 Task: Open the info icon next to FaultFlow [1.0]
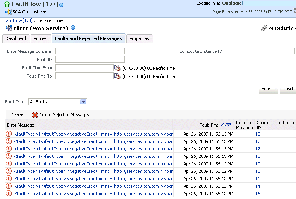[61, 5]
